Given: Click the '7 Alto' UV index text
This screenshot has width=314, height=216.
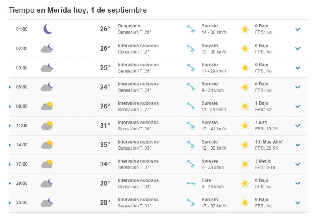Looking at the screenshot, I should click(261, 122).
